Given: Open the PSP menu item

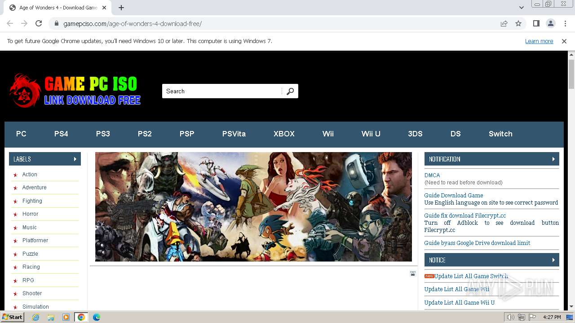Looking at the screenshot, I should [187, 134].
